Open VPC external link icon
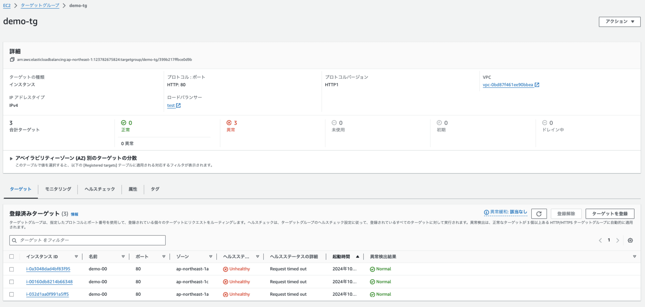The height and width of the screenshot is (307, 645). 537,85
